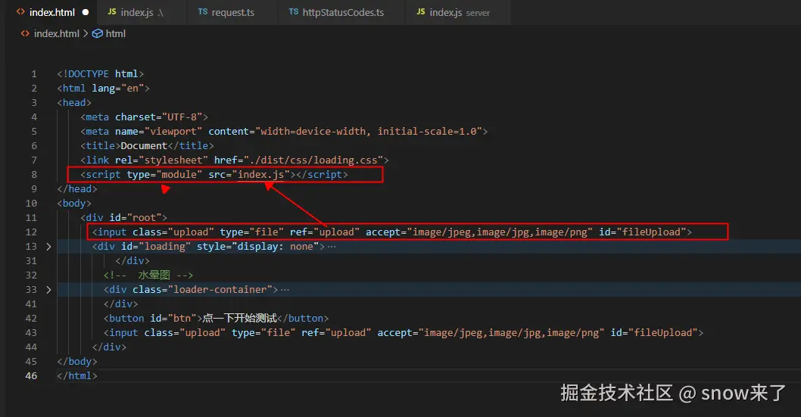The image size is (801, 417).
Task: Click the opening <head> tag on line 3
Action: (x=75, y=103)
